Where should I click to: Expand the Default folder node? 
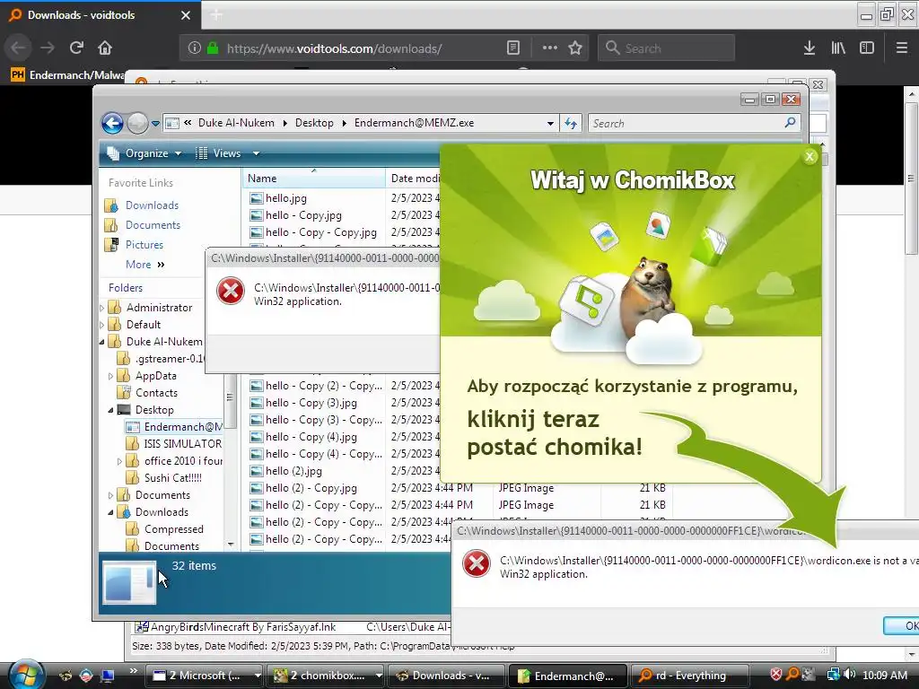[102, 325]
